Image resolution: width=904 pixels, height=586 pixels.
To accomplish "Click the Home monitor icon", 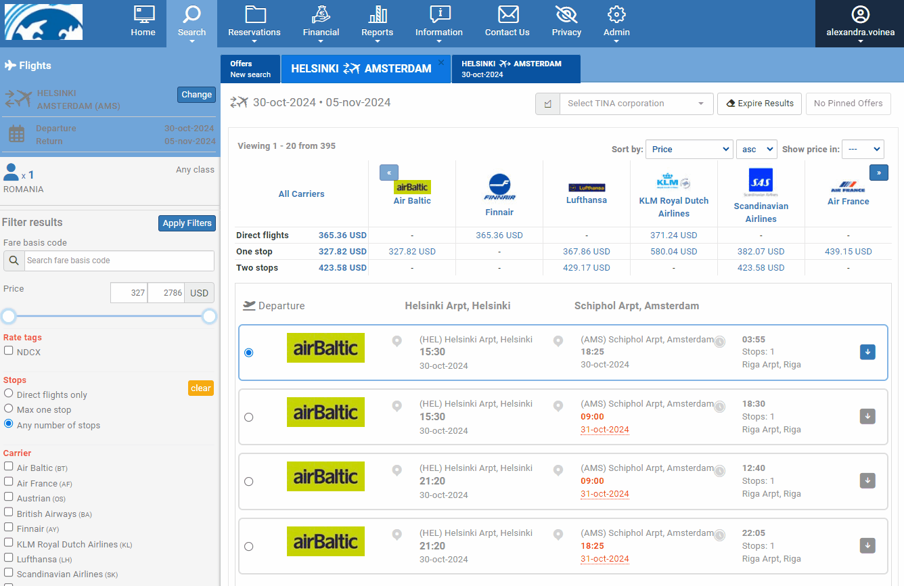I will [143, 15].
